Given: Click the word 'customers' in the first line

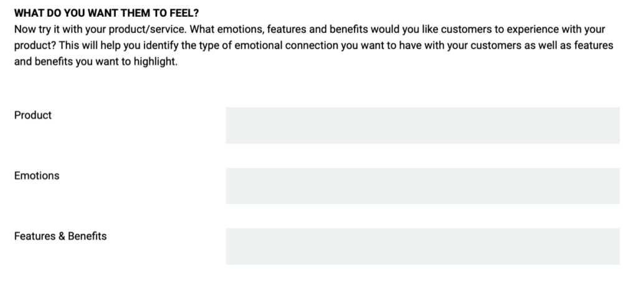Looking at the screenshot, I should click(x=466, y=30).
